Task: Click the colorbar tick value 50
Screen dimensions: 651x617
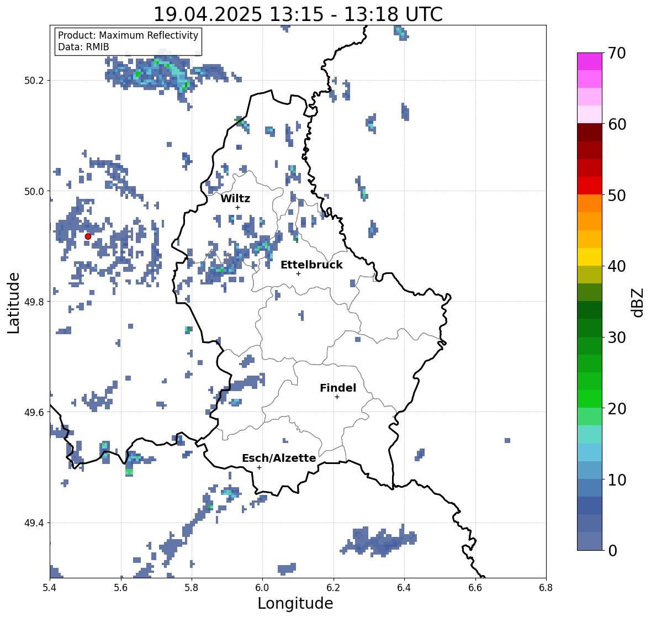Action: (x=617, y=195)
